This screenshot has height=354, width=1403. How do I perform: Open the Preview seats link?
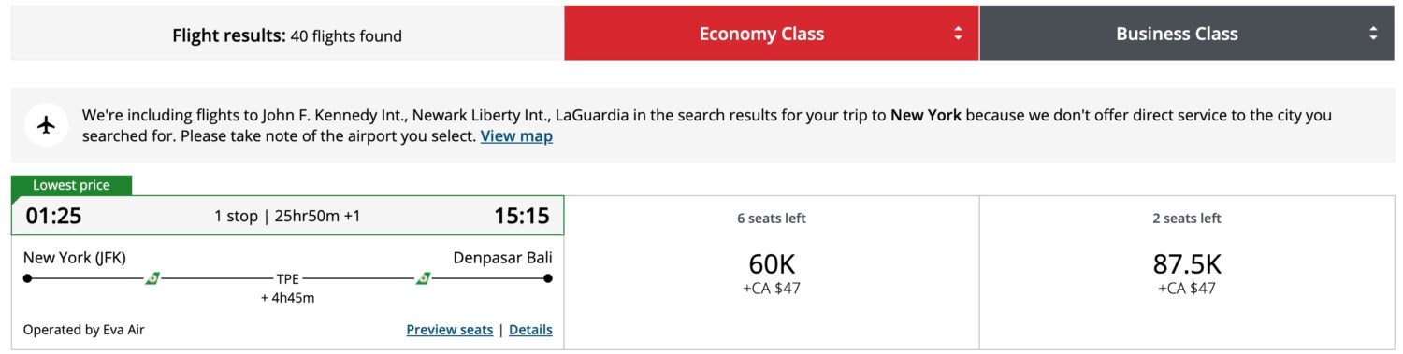click(x=450, y=330)
